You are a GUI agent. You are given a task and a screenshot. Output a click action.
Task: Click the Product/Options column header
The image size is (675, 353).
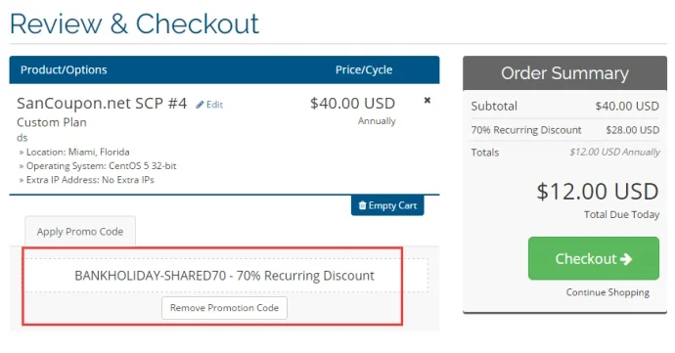64,69
